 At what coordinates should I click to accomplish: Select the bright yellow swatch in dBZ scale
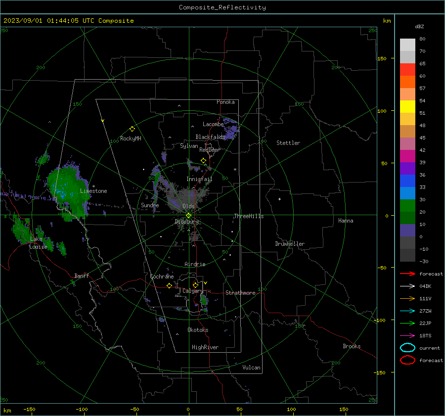click(407, 106)
